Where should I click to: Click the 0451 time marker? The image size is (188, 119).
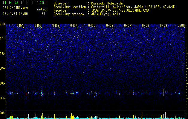[20, 26]
